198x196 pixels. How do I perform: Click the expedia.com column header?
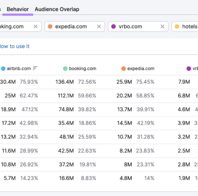(x=141, y=68)
